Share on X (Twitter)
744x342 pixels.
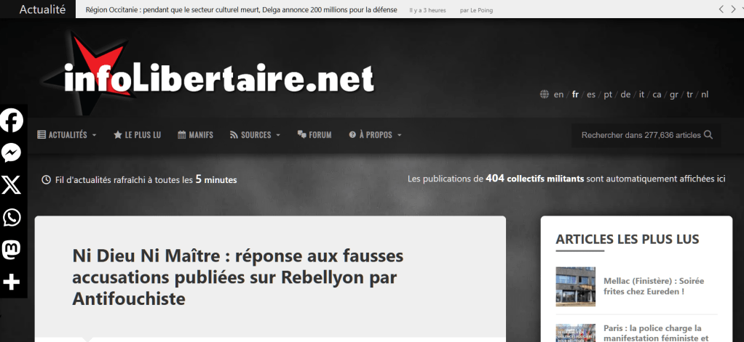point(12,185)
